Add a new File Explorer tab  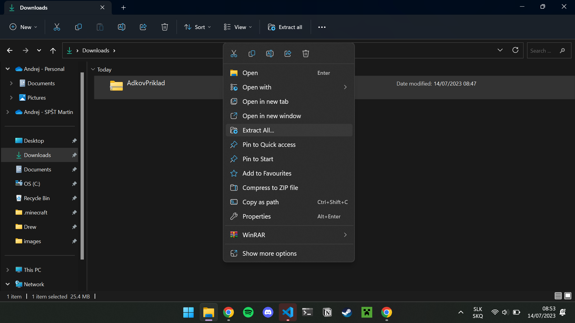click(123, 8)
